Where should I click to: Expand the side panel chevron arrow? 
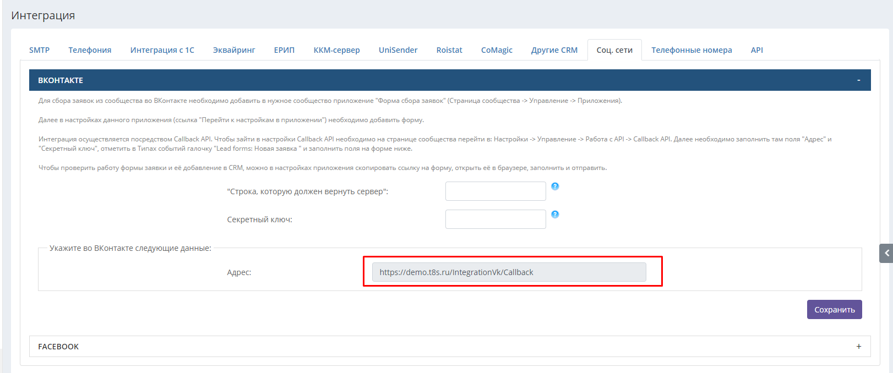click(x=886, y=253)
